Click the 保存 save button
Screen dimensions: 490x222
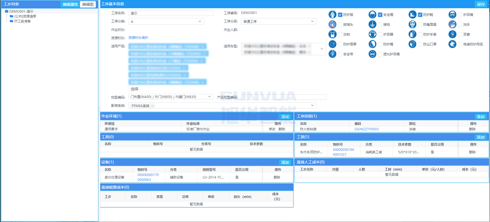pyautogui.click(x=481, y=4)
